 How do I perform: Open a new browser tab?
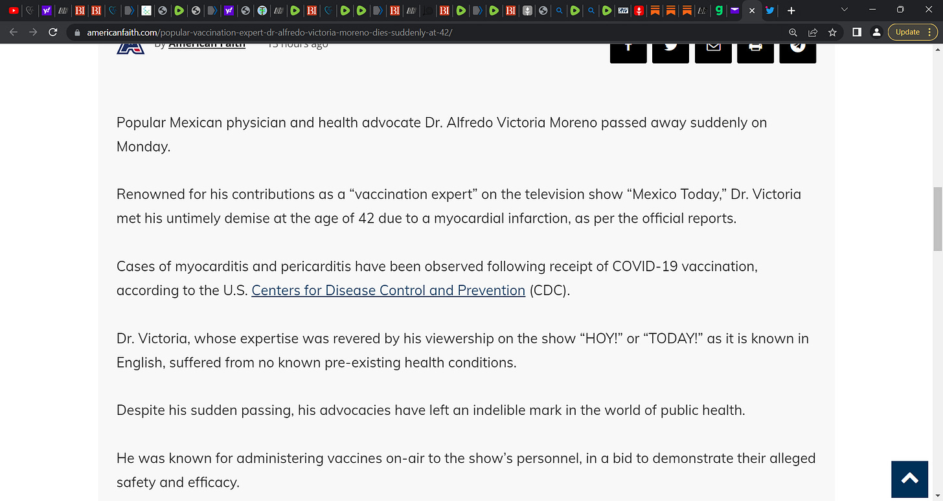791,10
